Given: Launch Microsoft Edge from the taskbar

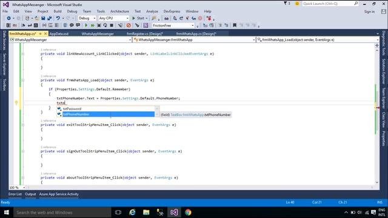Looking at the screenshot, I should (x=132, y=213).
